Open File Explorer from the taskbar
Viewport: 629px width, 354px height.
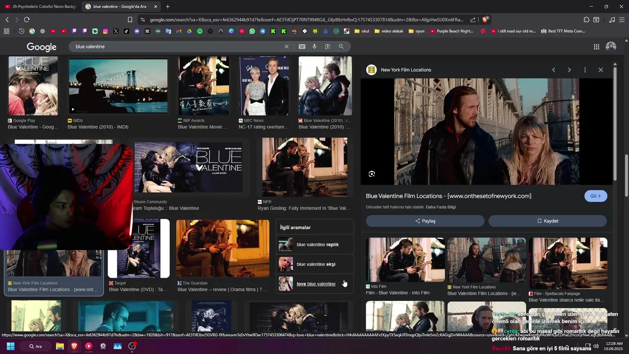pos(60,346)
